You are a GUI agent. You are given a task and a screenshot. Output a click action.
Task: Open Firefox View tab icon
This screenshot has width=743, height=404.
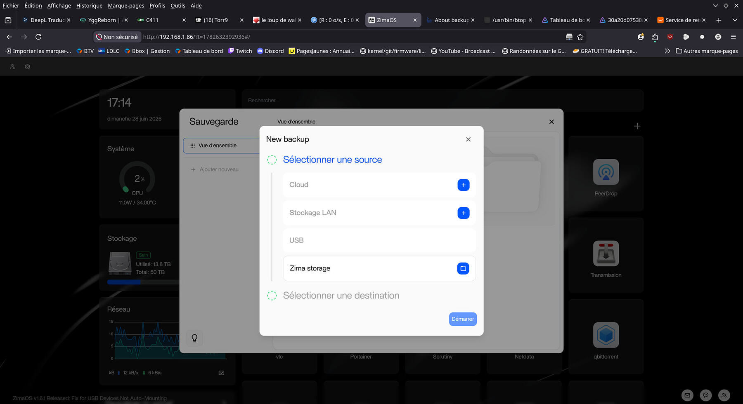8,20
